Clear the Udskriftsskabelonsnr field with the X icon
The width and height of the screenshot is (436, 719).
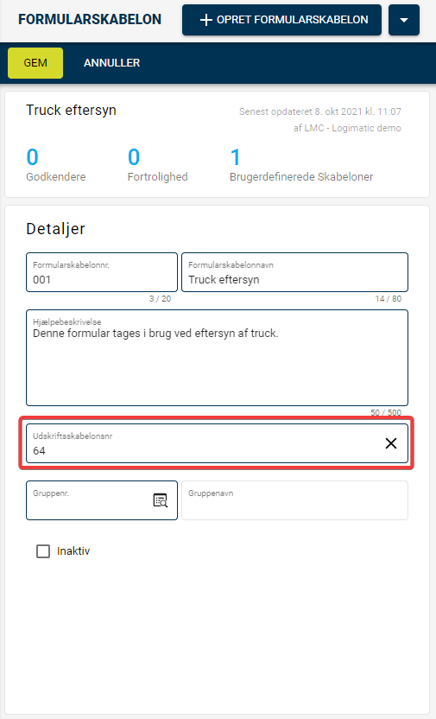[390, 443]
